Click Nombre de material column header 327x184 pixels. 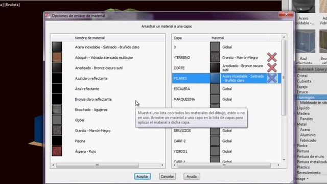90,38
